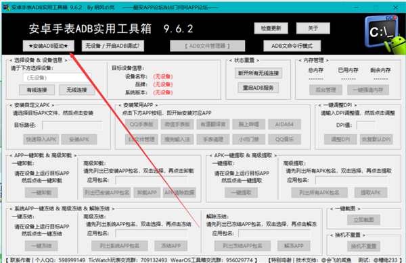Close the toolbox window
Viewport: 406px width, 263px height.
396,7
